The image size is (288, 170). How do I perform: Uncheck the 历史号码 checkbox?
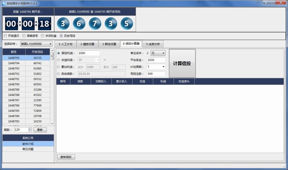[61, 36]
